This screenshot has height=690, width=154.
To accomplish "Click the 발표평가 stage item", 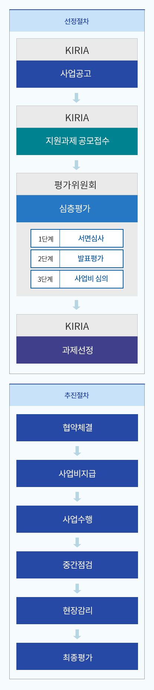I will pyautogui.click(x=91, y=259).
